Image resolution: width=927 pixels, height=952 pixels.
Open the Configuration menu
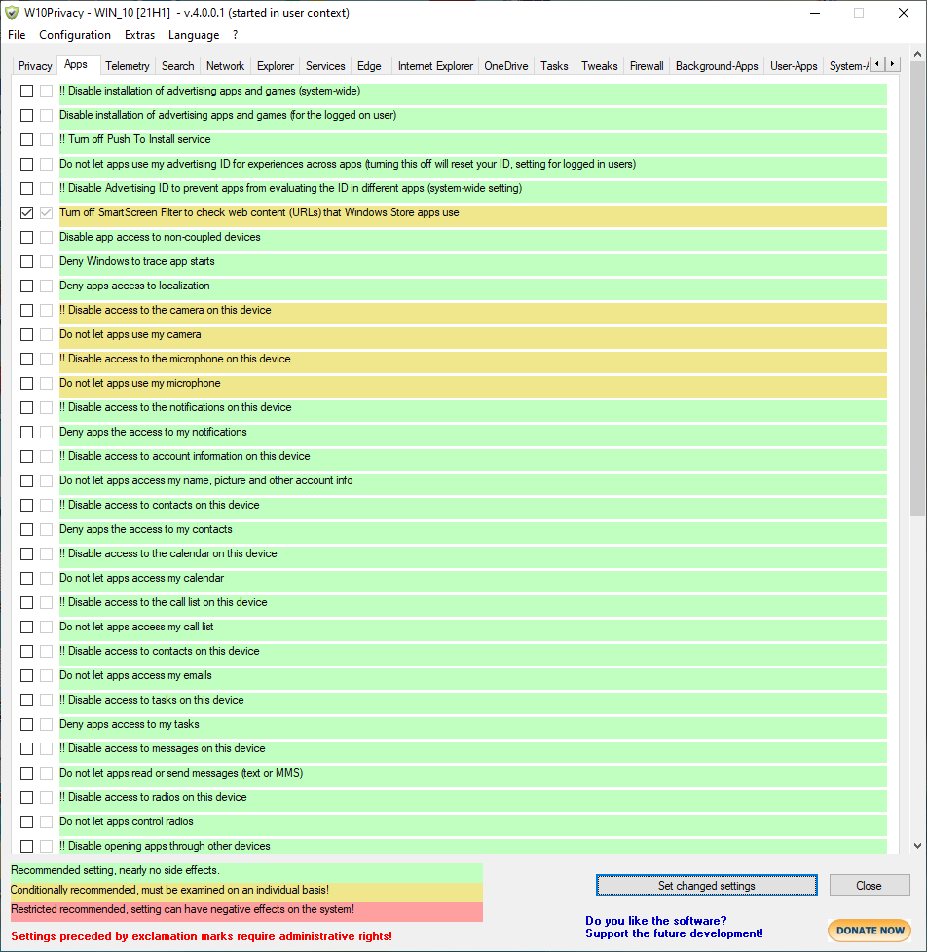click(75, 35)
